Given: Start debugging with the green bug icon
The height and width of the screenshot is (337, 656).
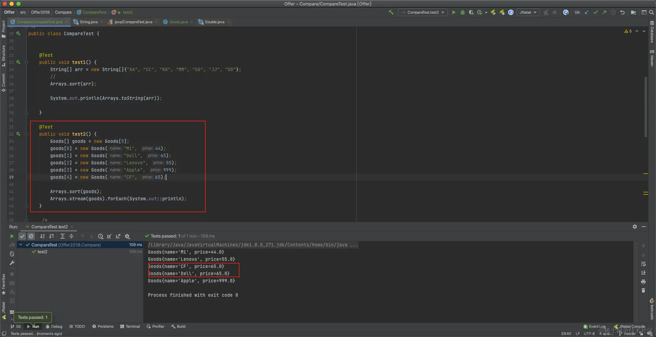Looking at the screenshot, I should click(463, 12).
